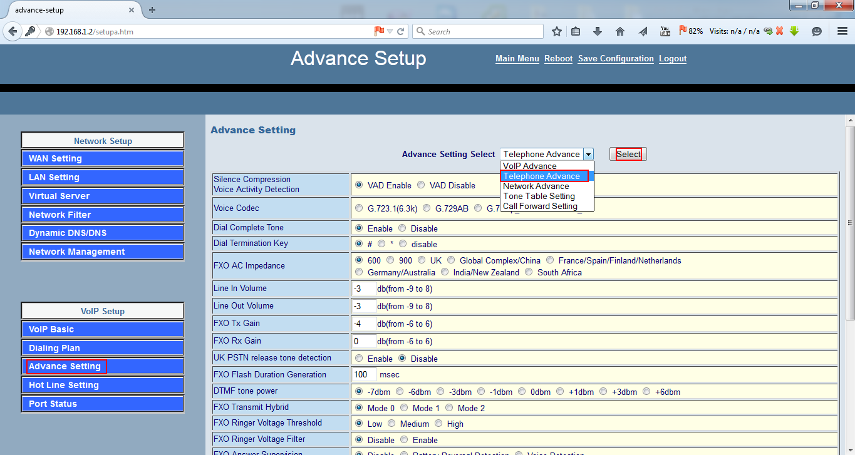Enable UK PSTN release tone detection

coord(359,358)
